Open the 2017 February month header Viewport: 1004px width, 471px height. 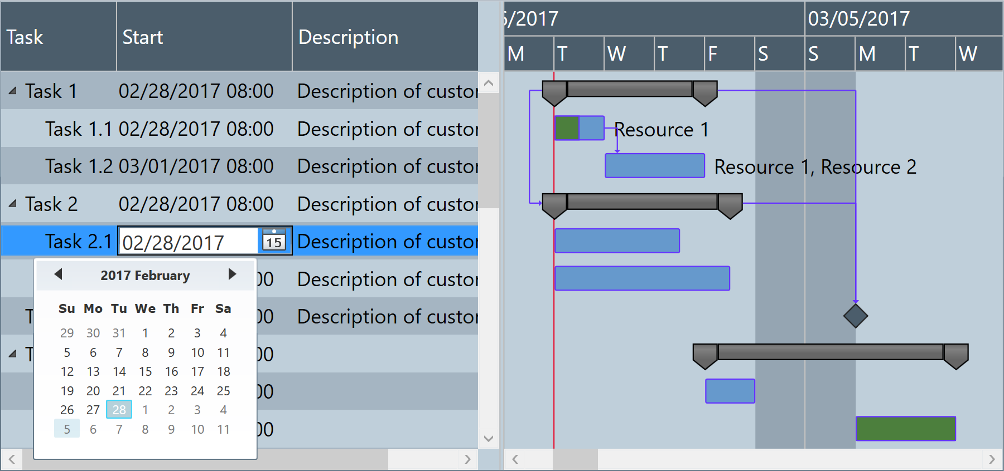pyautogui.click(x=145, y=276)
